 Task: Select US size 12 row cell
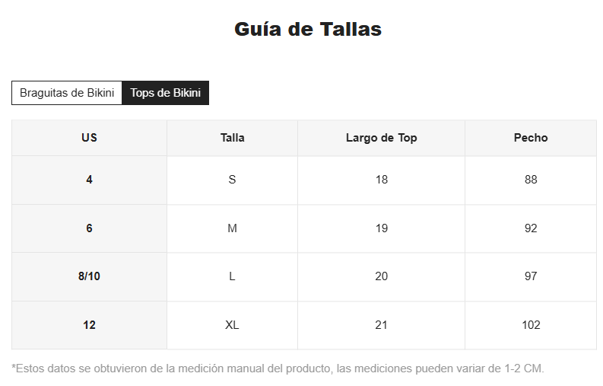(x=89, y=325)
